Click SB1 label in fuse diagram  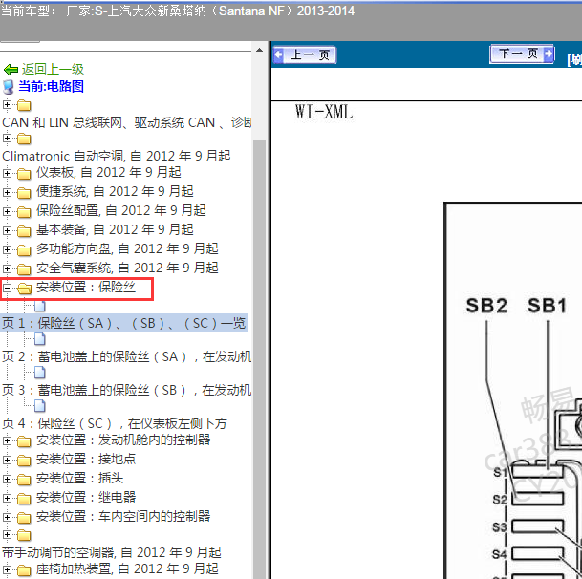coord(547,306)
